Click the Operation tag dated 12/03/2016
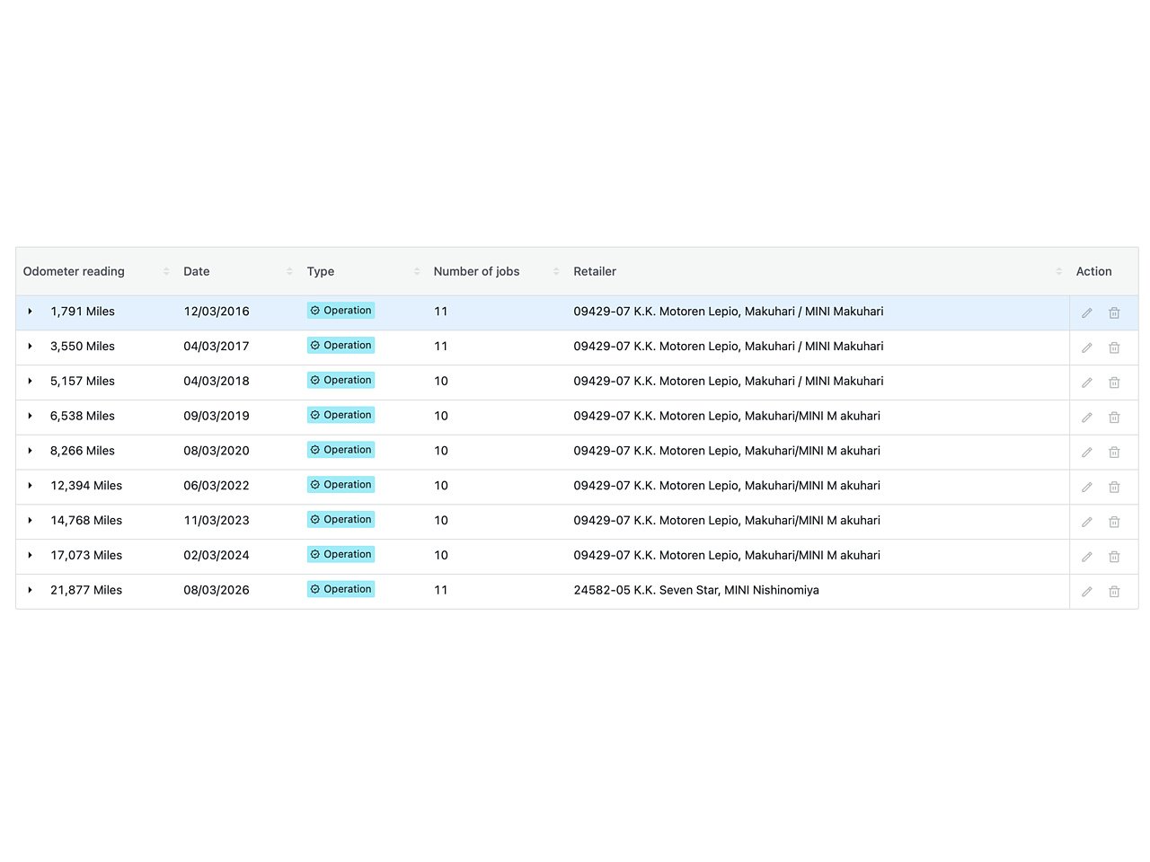The width and height of the screenshot is (1150, 862). click(x=341, y=311)
